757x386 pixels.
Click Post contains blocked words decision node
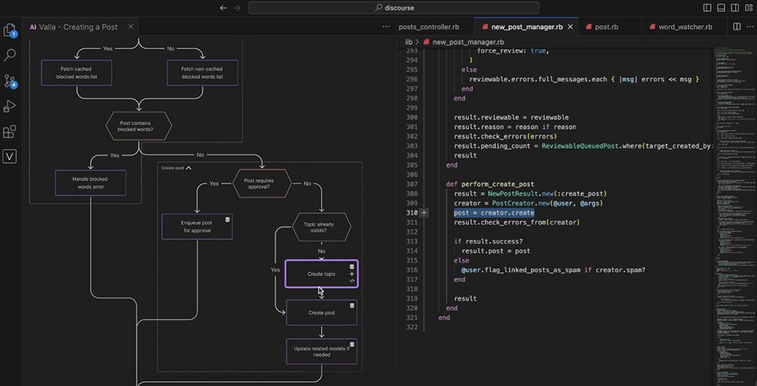(x=138, y=126)
